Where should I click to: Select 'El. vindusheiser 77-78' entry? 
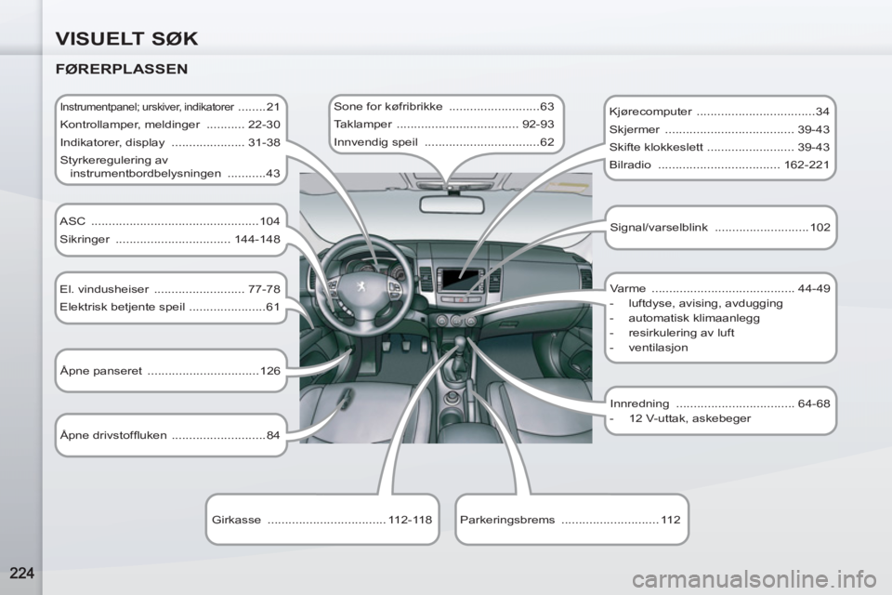(170, 289)
